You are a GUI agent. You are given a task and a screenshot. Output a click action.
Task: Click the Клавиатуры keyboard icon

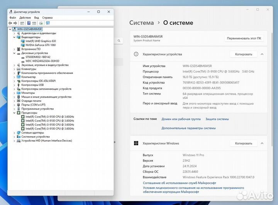(19, 69)
